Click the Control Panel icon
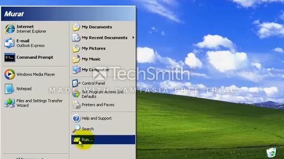Screen dimensions: 284x159 [x=76, y=83]
